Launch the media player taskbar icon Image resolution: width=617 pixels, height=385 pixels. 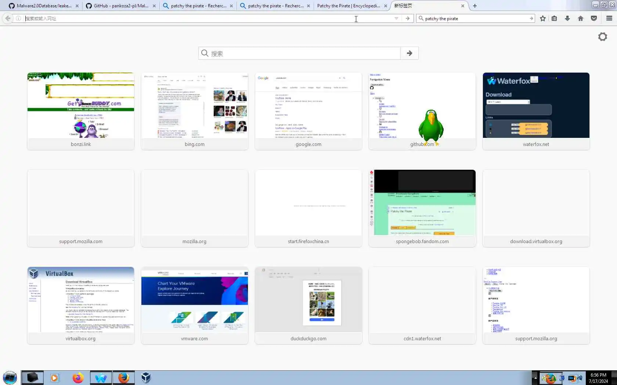(54, 378)
